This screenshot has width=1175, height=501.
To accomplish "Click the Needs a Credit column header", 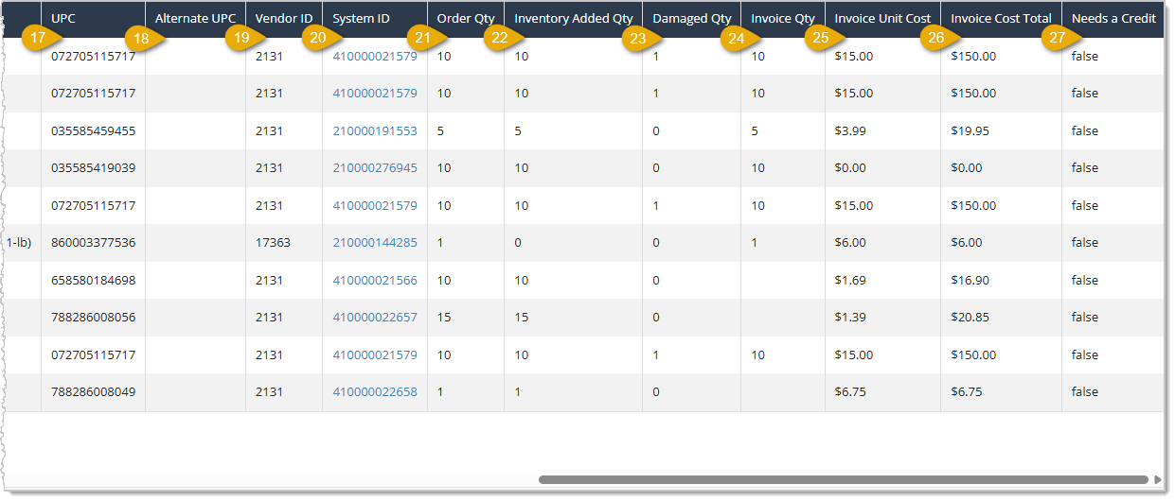I will pyautogui.click(x=1113, y=18).
